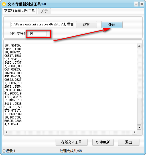Click the 软件更新 button

pos(103,142)
